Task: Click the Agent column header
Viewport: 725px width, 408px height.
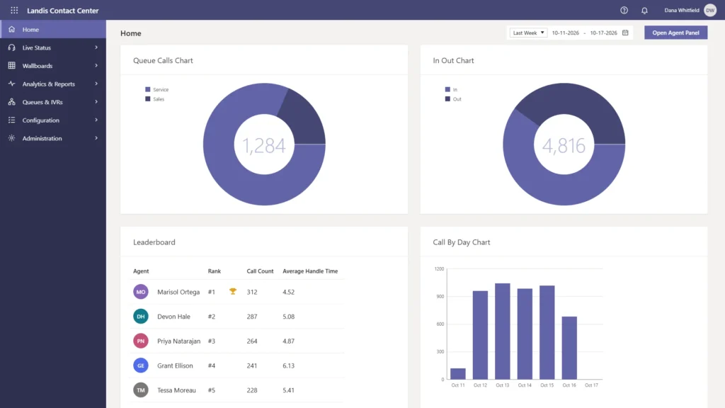Action: click(141, 271)
